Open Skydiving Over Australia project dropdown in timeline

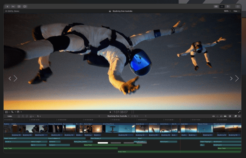(118, 116)
